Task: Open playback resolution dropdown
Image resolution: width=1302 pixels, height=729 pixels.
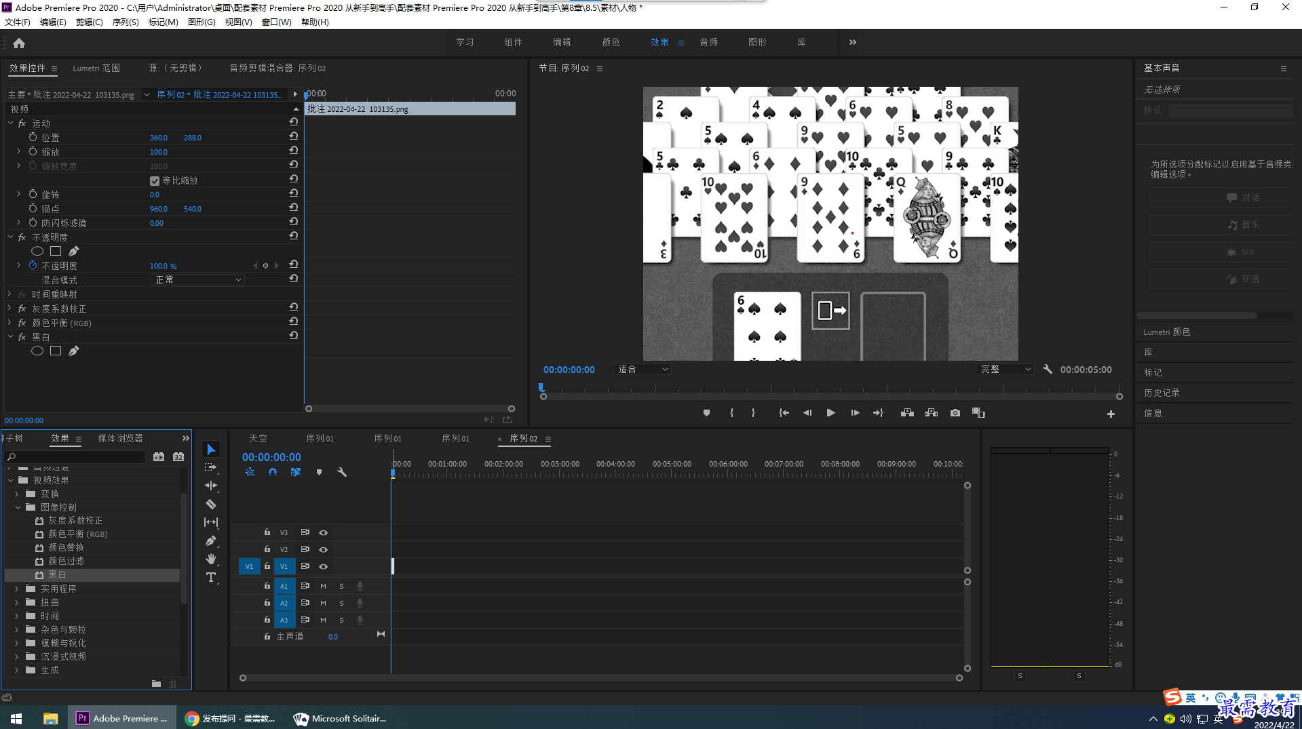Action: (x=1005, y=370)
